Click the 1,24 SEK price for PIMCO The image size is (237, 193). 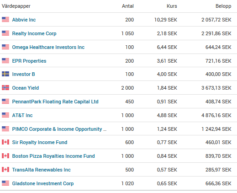(x=167, y=129)
